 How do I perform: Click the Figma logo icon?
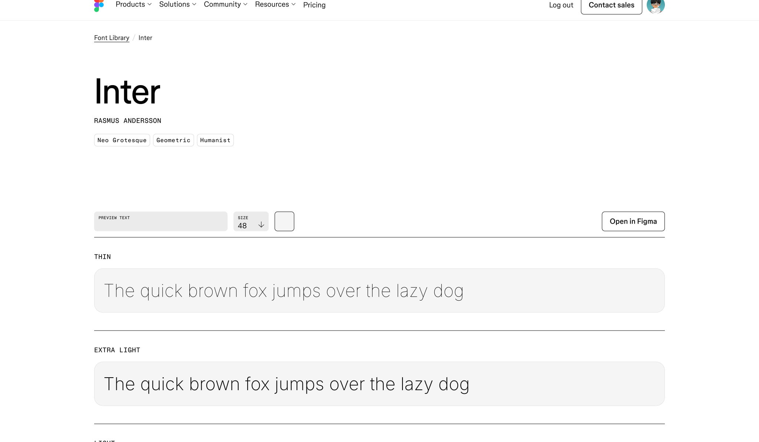[x=99, y=6]
